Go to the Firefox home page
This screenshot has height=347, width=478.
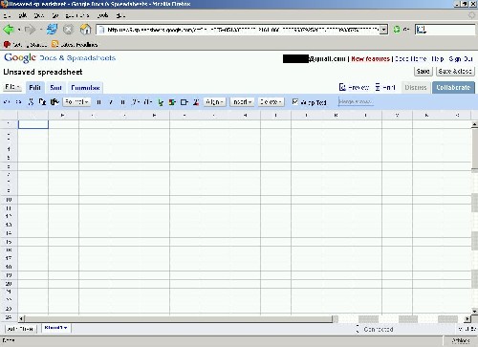(x=85, y=30)
